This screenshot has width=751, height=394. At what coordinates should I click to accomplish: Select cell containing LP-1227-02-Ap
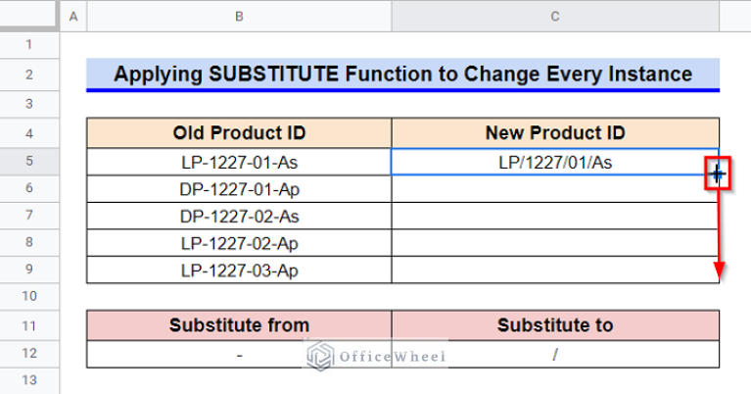(x=239, y=242)
